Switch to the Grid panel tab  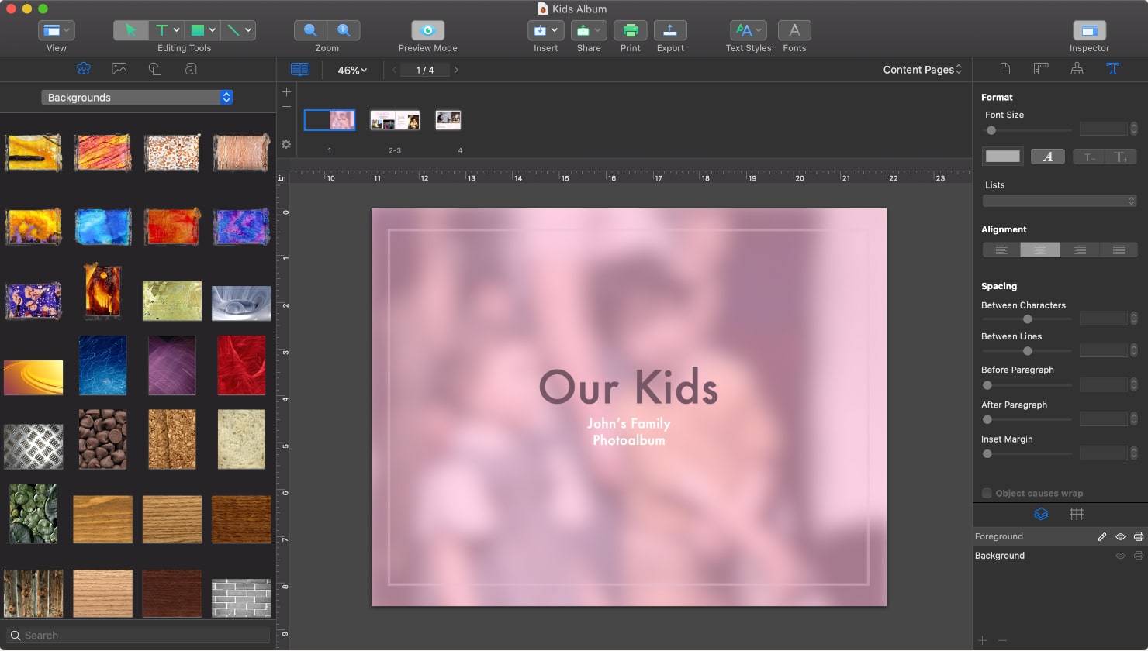1077,514
